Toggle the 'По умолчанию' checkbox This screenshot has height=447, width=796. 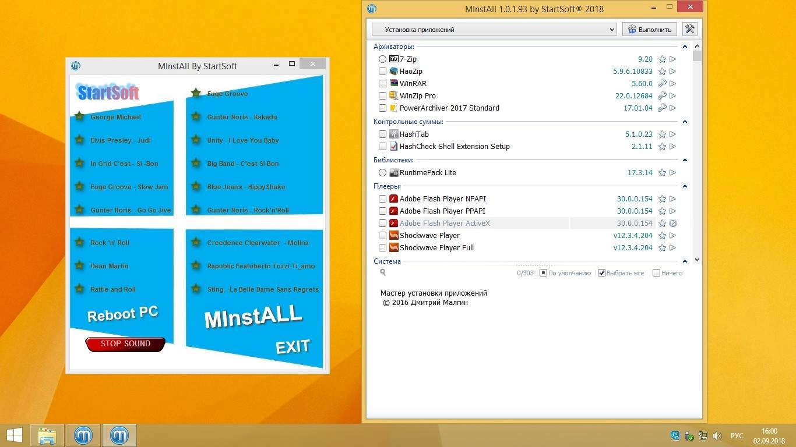point(543,273)
